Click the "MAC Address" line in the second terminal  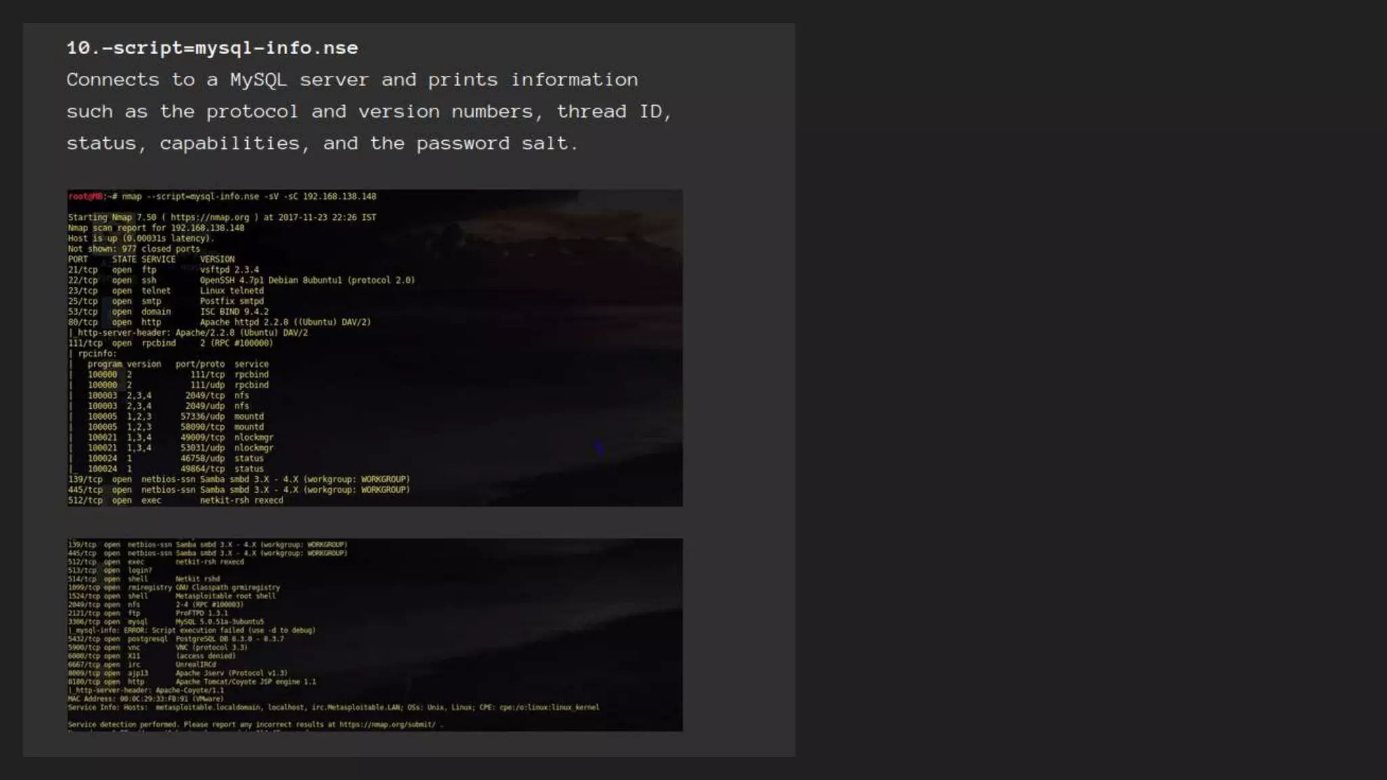145,699
